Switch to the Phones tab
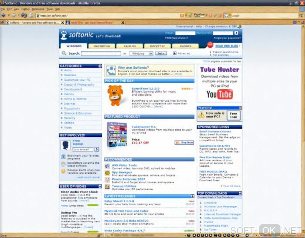Viewport: 305px width, 238px height. click(185, 46)
